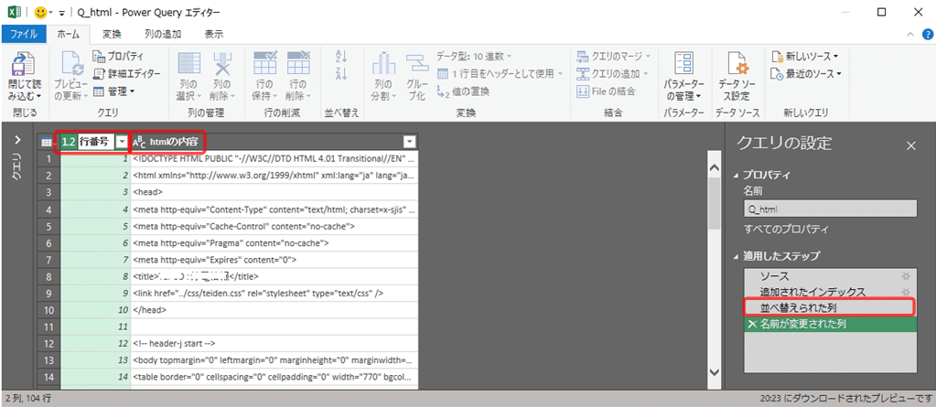Open settings gear for 追加されたインデックス step
Viewport: 936px width, 407px height.
[906, 292]
